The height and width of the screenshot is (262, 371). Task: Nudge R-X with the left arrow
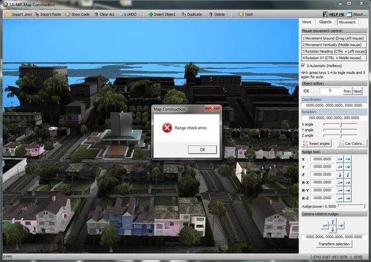point(340,182)
